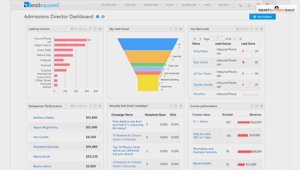
Task: Open settings gear of Leads by Sources
Action: (x=100, y=29)
